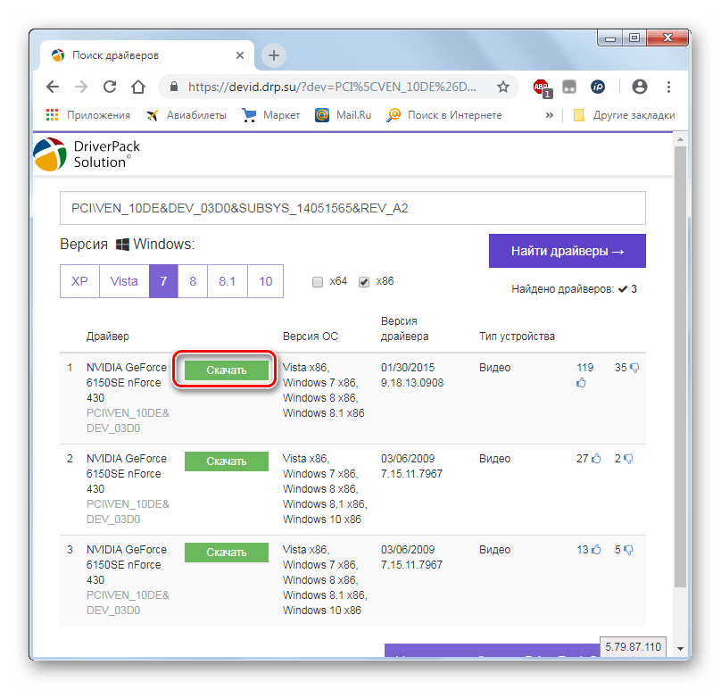
Task: Thumbs up driver 3 with 13 likes
Action: tap(596, 550)
